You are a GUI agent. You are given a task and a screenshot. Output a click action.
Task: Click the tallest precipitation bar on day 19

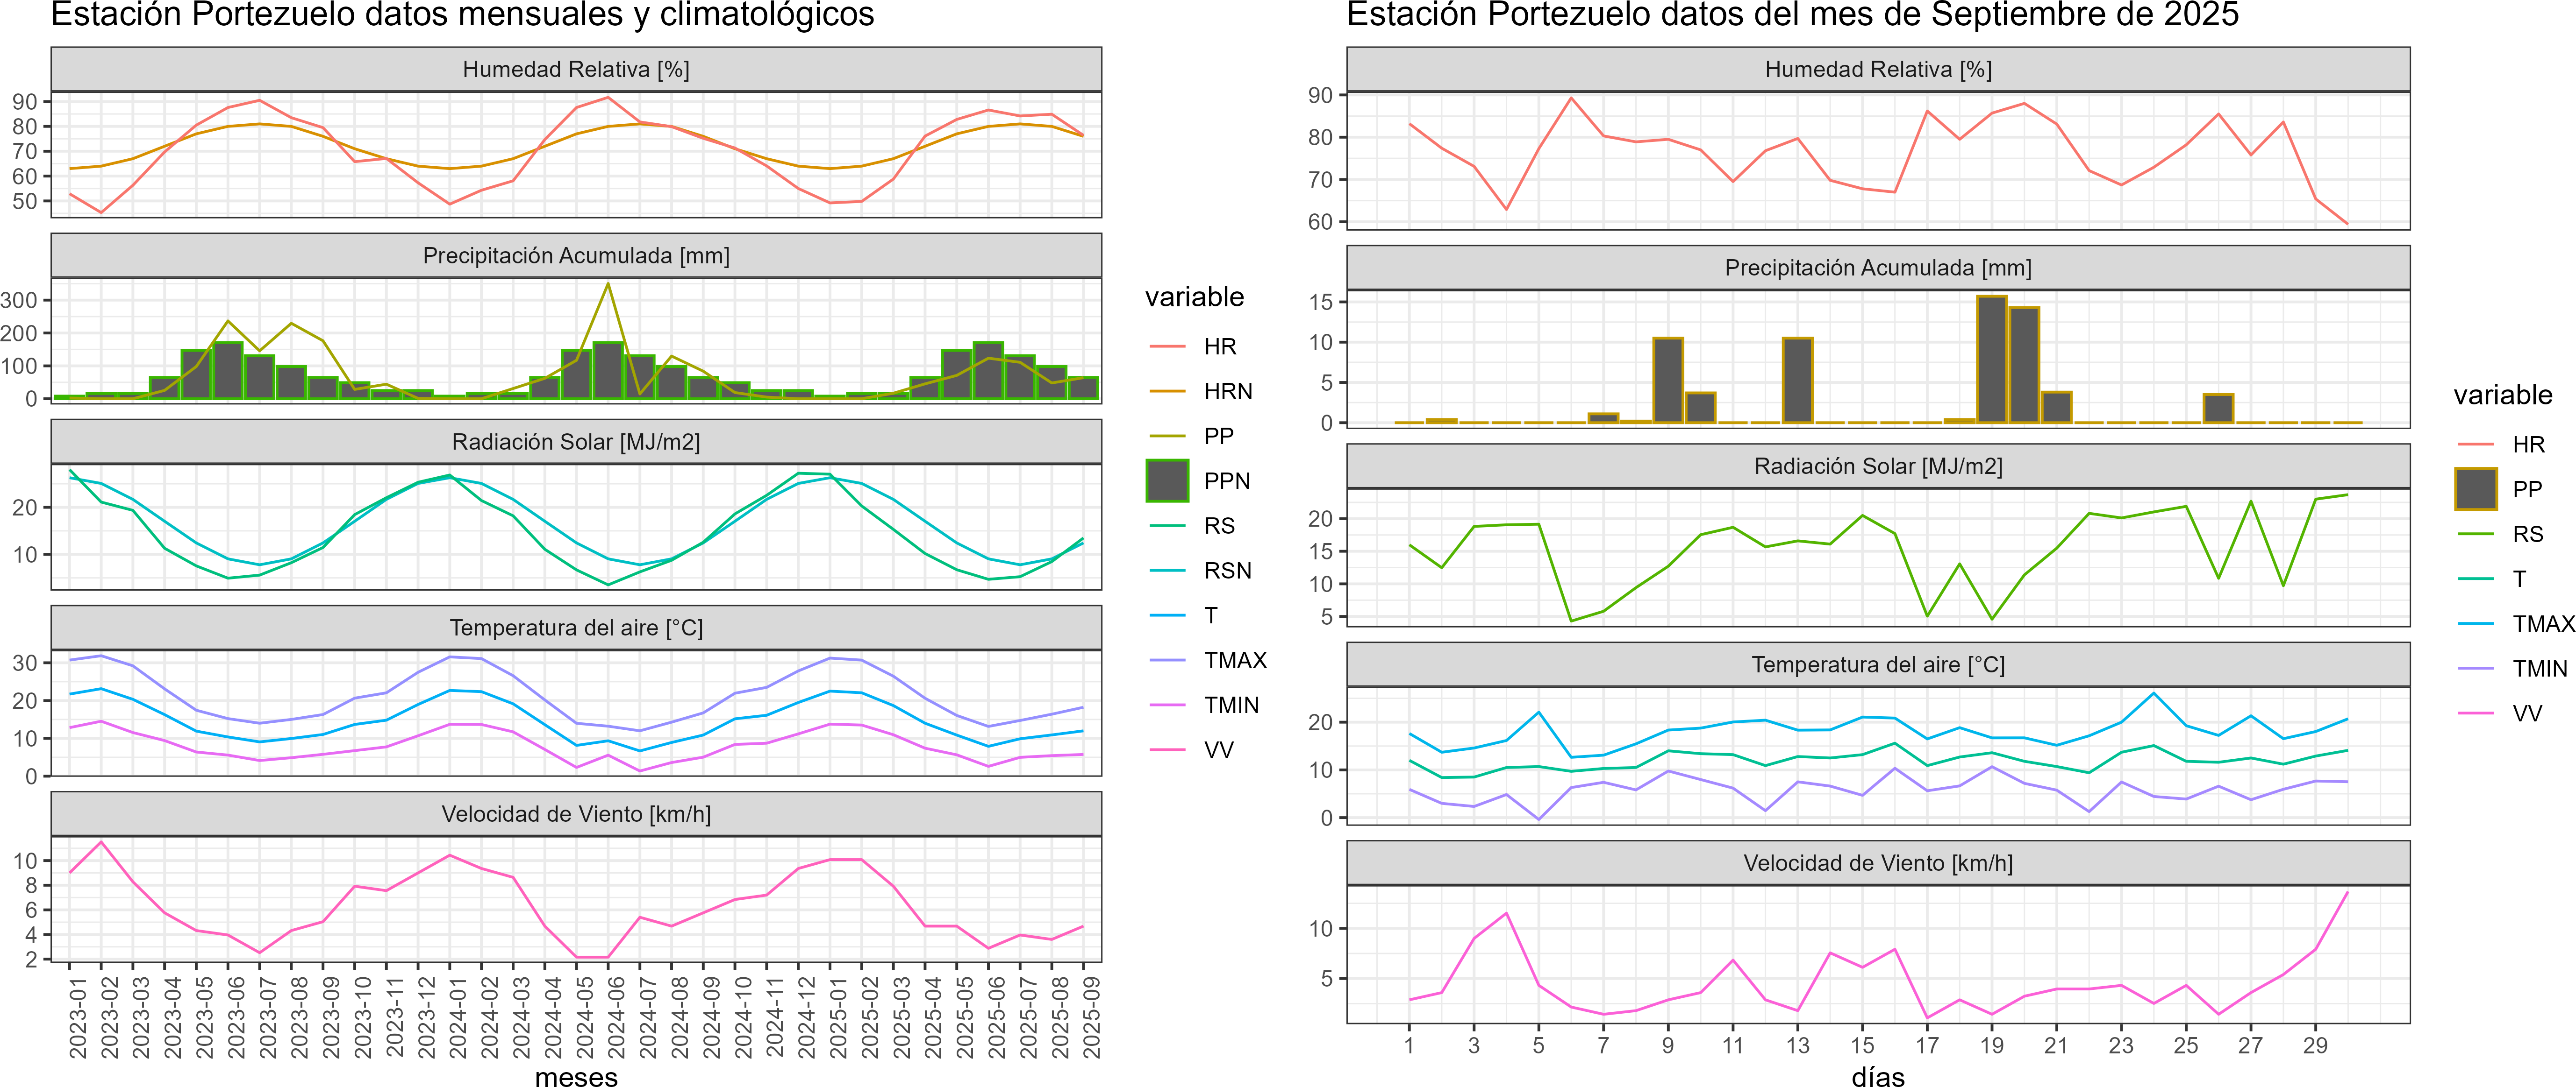tap(1991, 360)
